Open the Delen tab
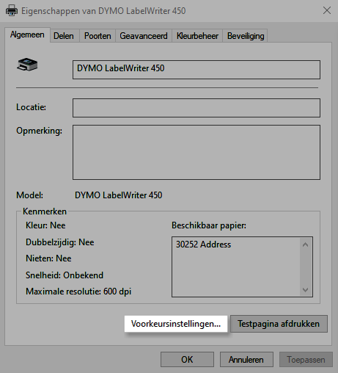This screenshot has width=338, height=373. point(64,36)
